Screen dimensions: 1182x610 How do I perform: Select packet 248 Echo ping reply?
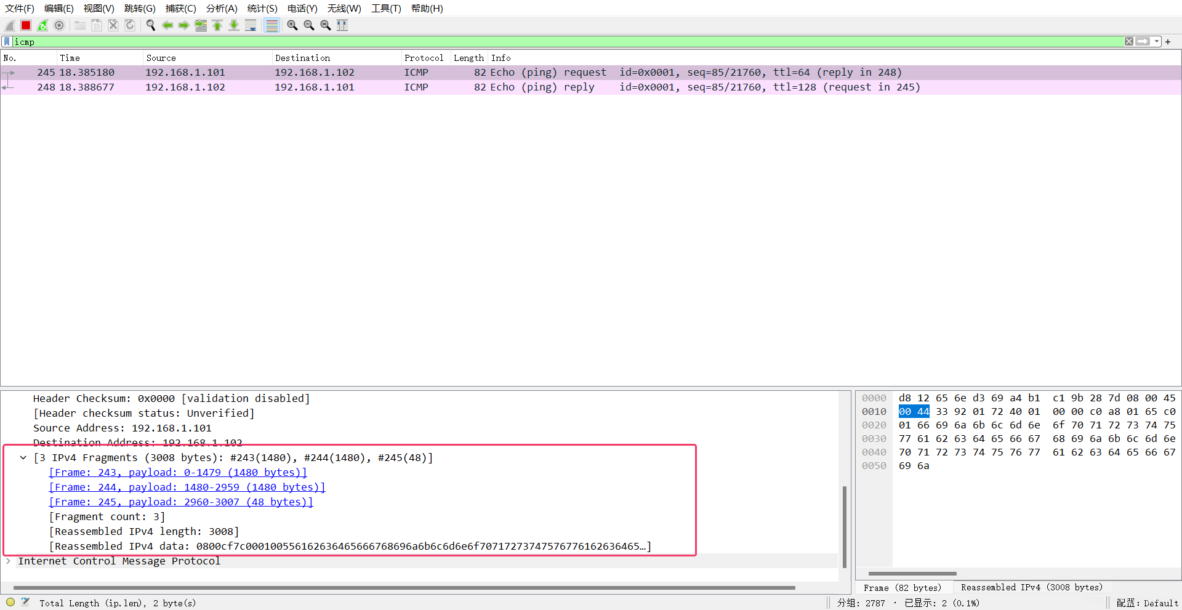(591, 87)
